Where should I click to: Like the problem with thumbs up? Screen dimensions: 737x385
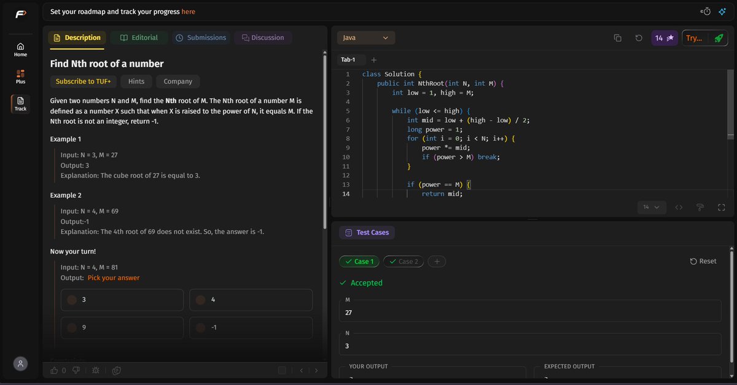[x=54, y=370]
